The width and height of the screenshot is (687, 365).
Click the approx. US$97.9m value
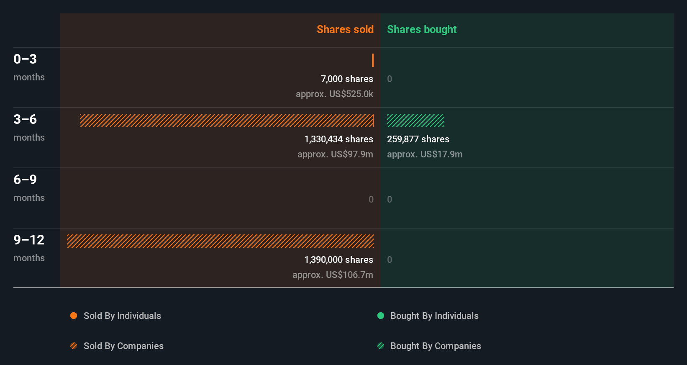[335, 154]
